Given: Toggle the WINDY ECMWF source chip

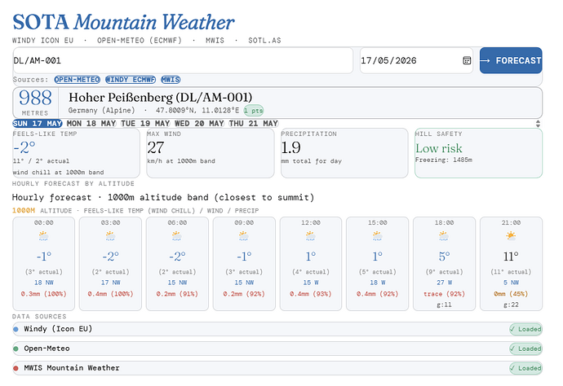Looking at the screenshot, I should (131, 80).
